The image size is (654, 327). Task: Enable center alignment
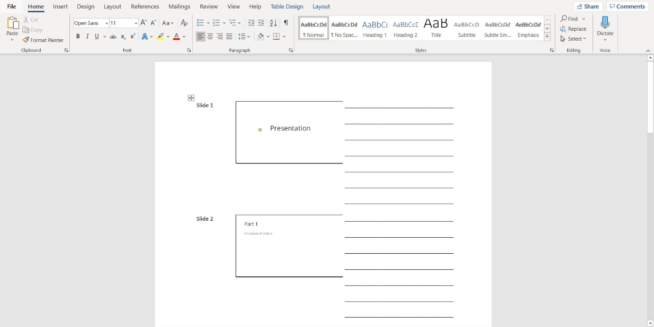pyautogui.click(x=210, y=36)
